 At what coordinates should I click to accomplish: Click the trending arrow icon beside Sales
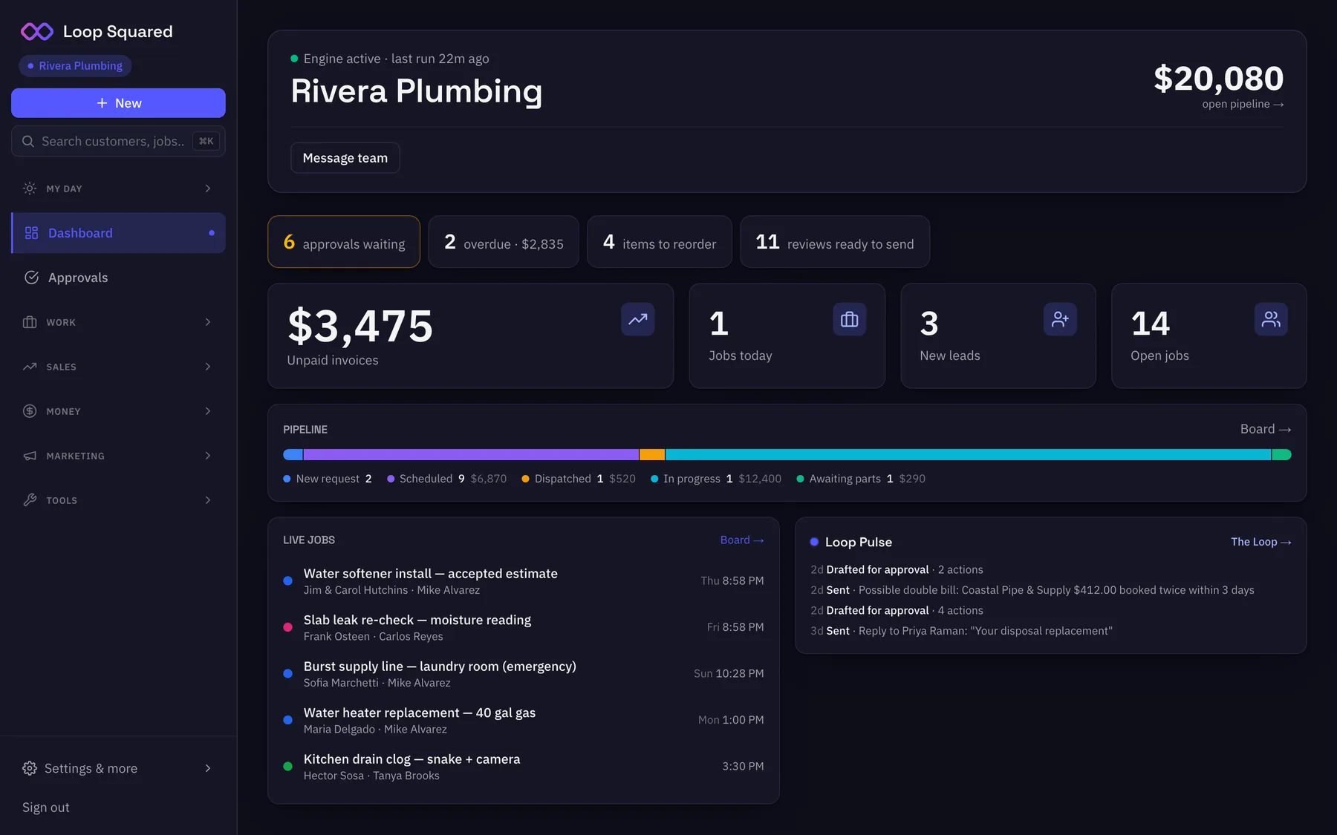[30, 367]
